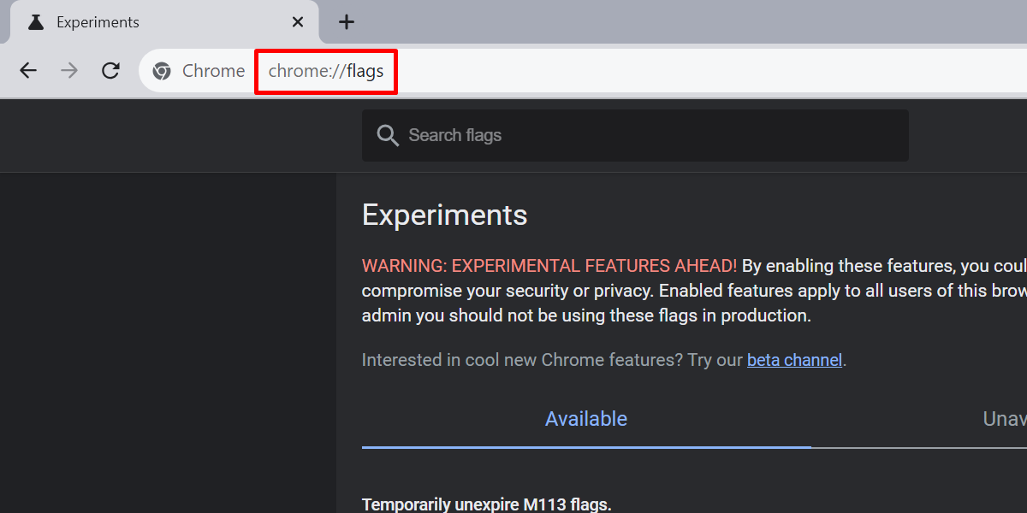This screenshot has height=513, width=1027.
Task: Select the Available flags tab
Action: (x=585, y=418)
